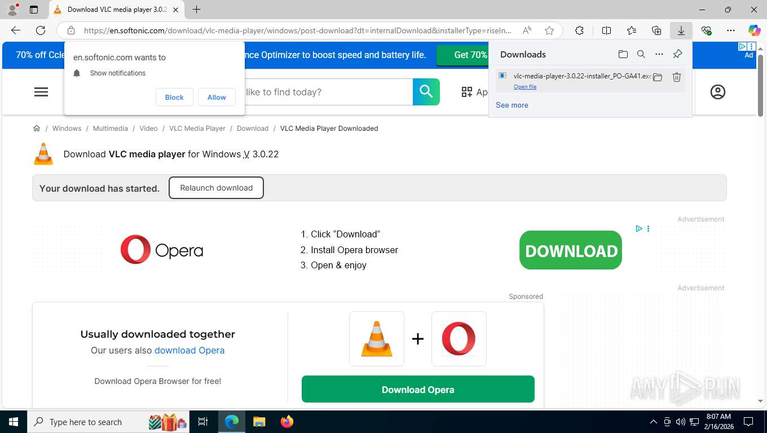Screen dimensions: 767x433
Task: Open Tab actions menu icon
Action: (x=34, y=10)
